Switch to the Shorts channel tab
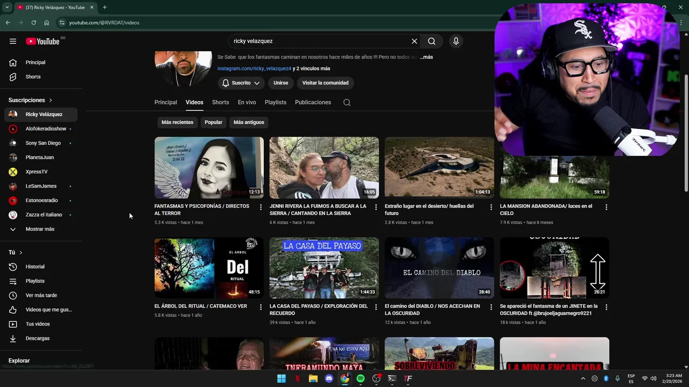 click(221, 102)
